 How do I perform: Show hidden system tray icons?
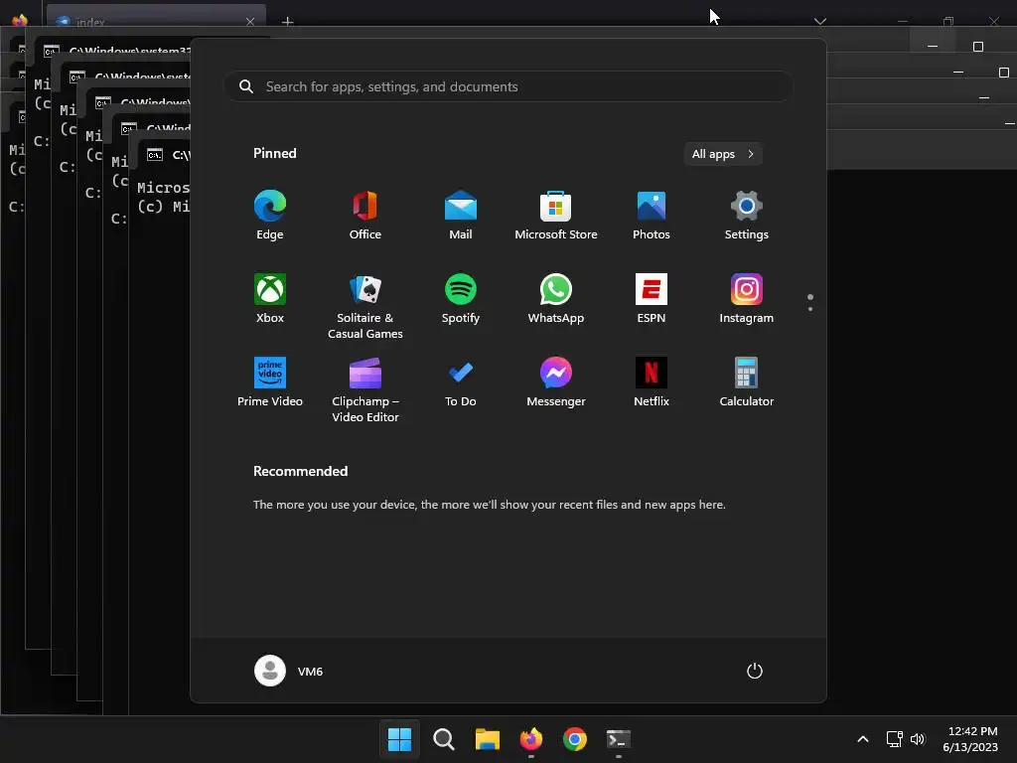(863, 739)
